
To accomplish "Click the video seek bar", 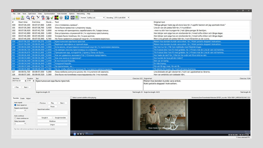I will point(160,131).
